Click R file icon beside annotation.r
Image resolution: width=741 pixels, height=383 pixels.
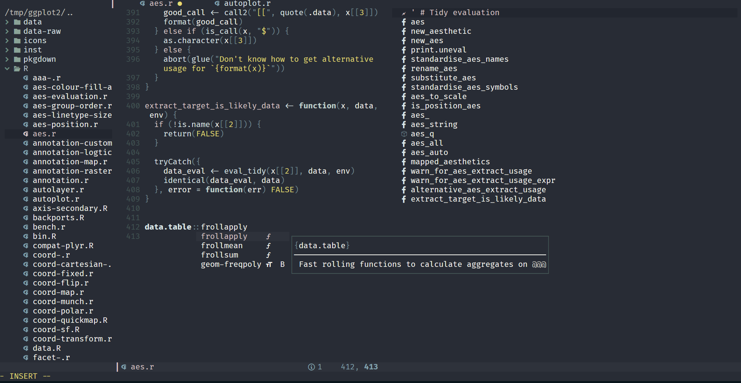click(26, 181)
